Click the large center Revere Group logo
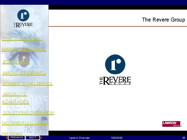Image resolution: width=187 pixels, height=140 pixels. (115, 70)
